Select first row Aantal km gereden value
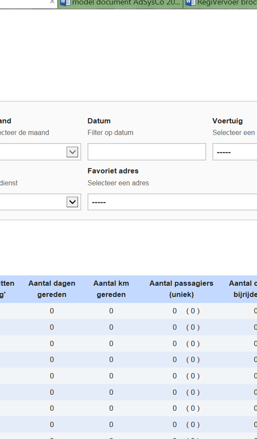 coord(111,311)
